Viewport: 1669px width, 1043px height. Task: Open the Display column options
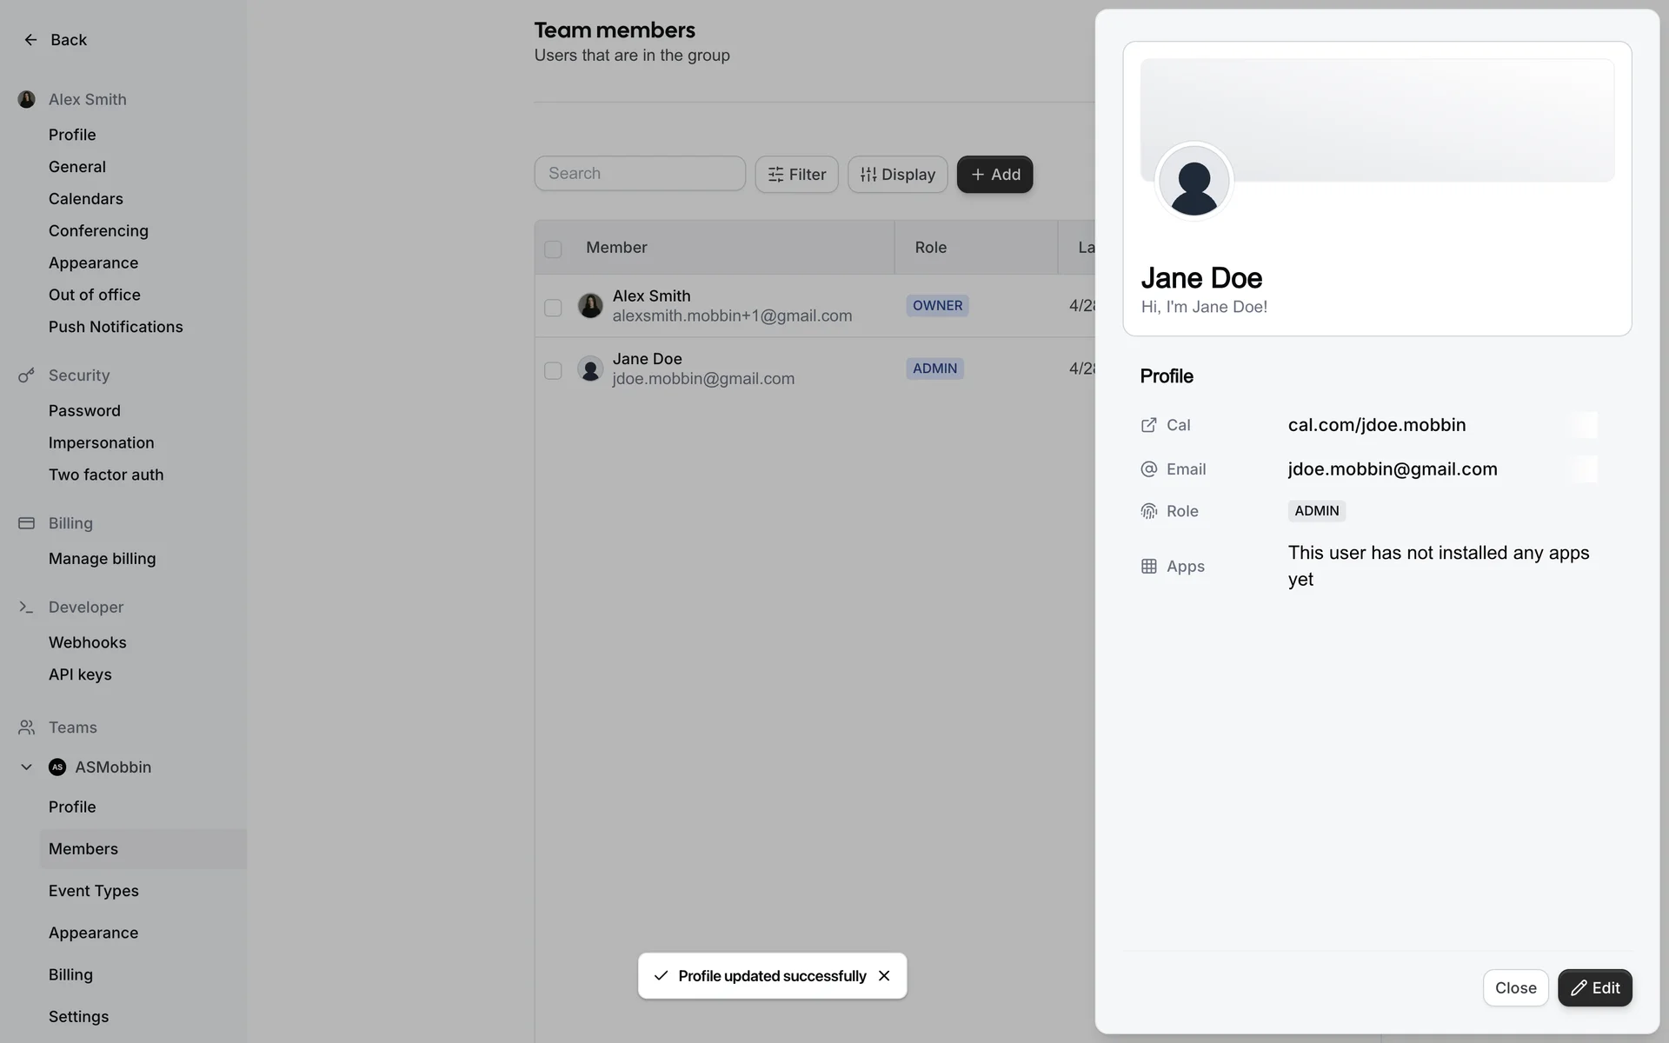point(897,175)
